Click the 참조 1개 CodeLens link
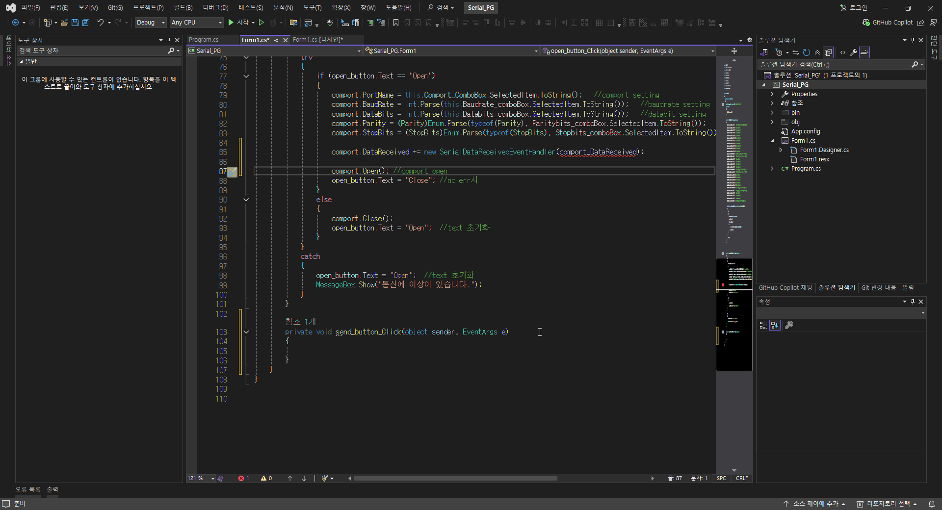The height and width of the screenshot is (510, 942). (x=300, y=322)
